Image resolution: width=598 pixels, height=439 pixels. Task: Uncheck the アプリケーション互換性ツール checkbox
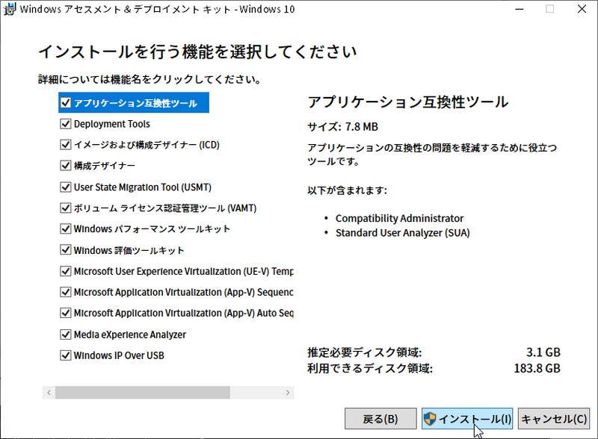click(x=66, y=102)
